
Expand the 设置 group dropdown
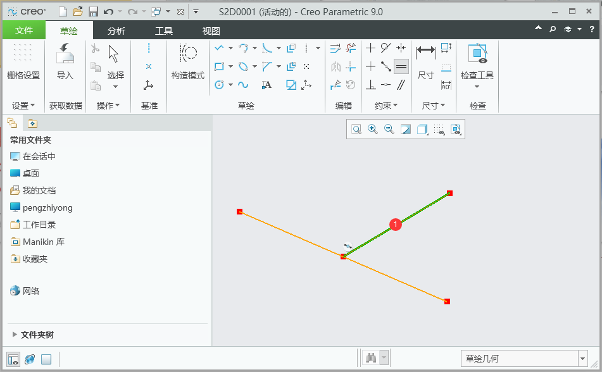point(23,106)
